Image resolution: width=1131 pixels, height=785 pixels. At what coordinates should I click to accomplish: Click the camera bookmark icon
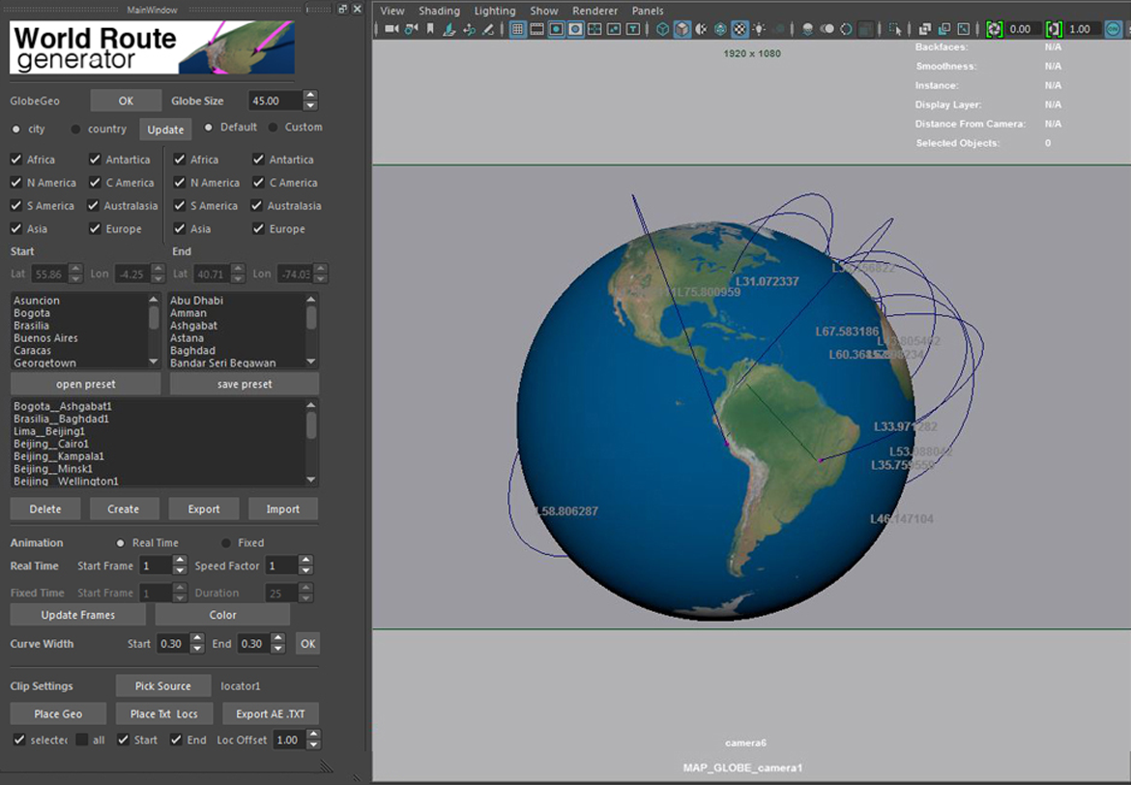coord(430,29)
